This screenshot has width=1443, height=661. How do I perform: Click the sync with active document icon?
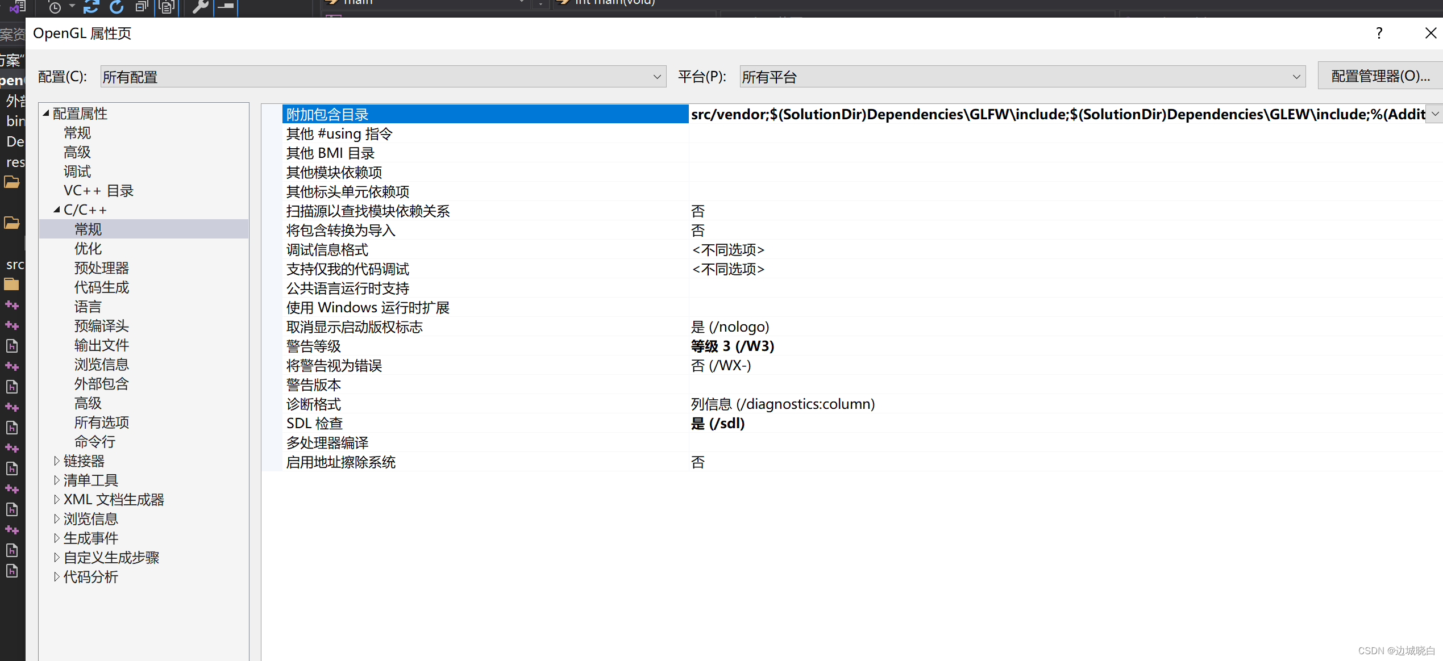(91, 7)
